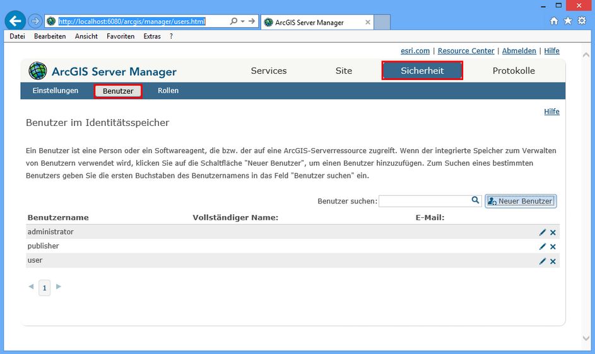Click the go arrow in the address bar
Viewport: 595px width, 354px height.
click(252, 21)
